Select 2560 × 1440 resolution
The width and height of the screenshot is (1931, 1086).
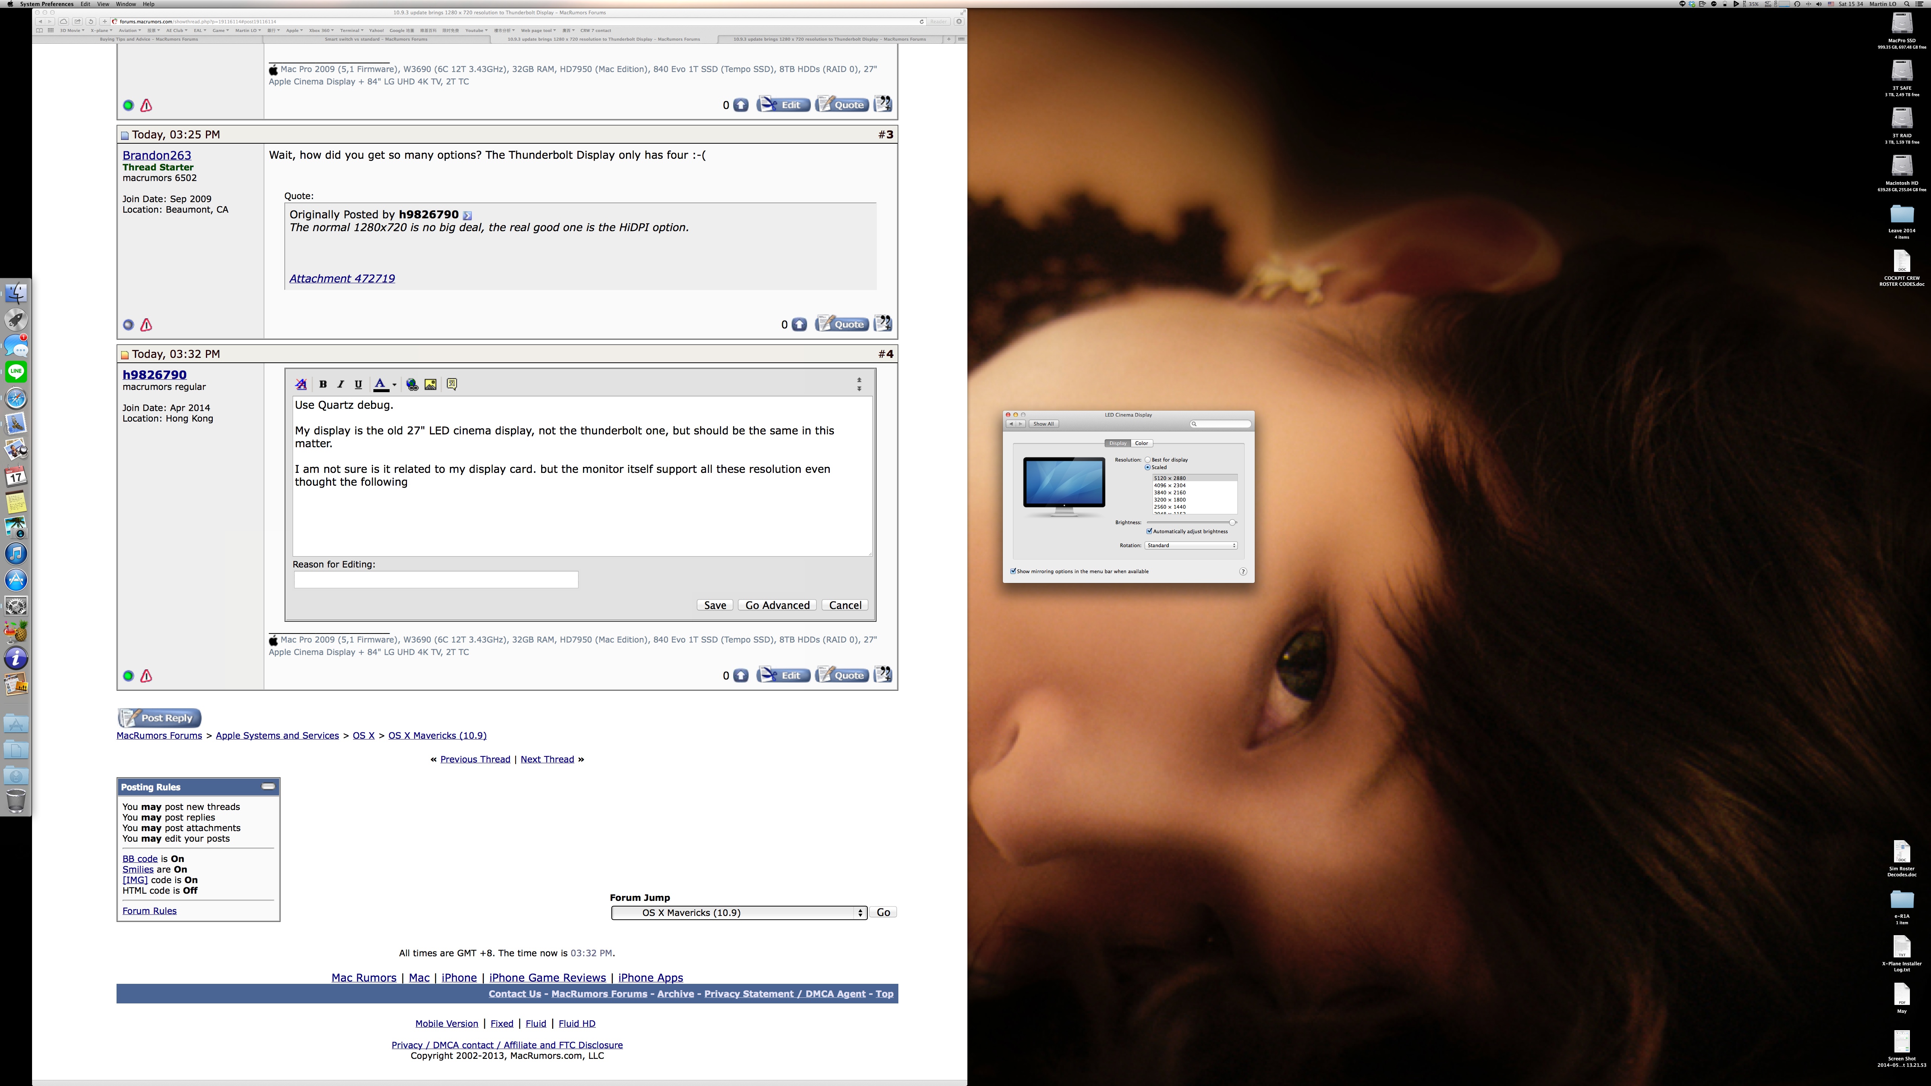[x=1195, y=507]
